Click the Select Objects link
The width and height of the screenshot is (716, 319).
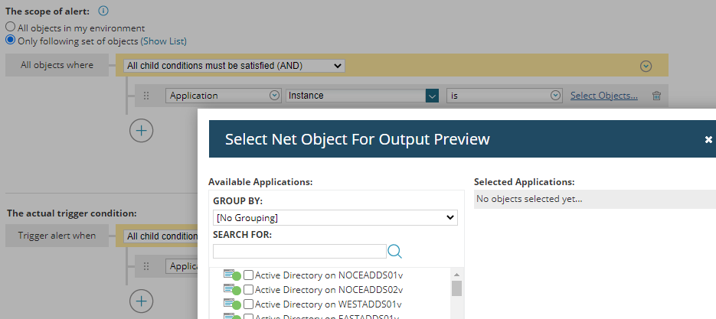[604, 96]
